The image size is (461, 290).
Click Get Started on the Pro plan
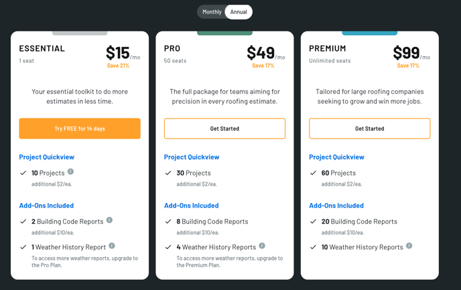pyautogui.click(x=224, y=129)
